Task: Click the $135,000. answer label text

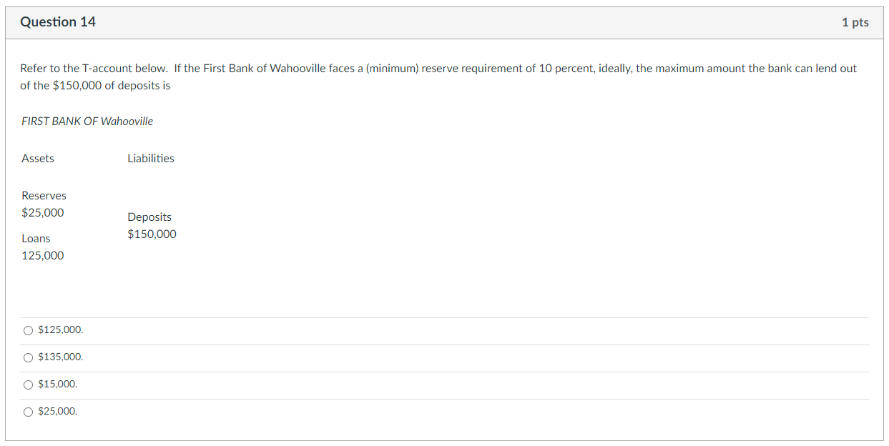Action: pos(60,357)
